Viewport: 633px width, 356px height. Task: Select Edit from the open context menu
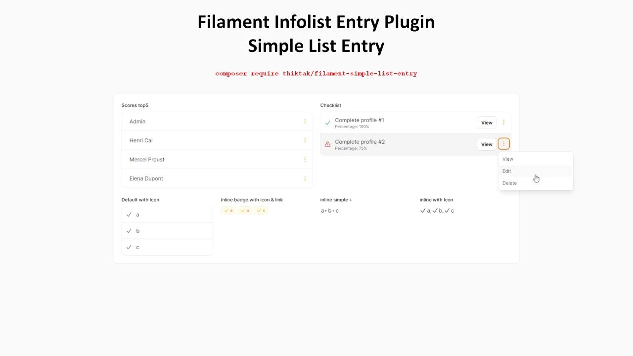click(506, 171)
